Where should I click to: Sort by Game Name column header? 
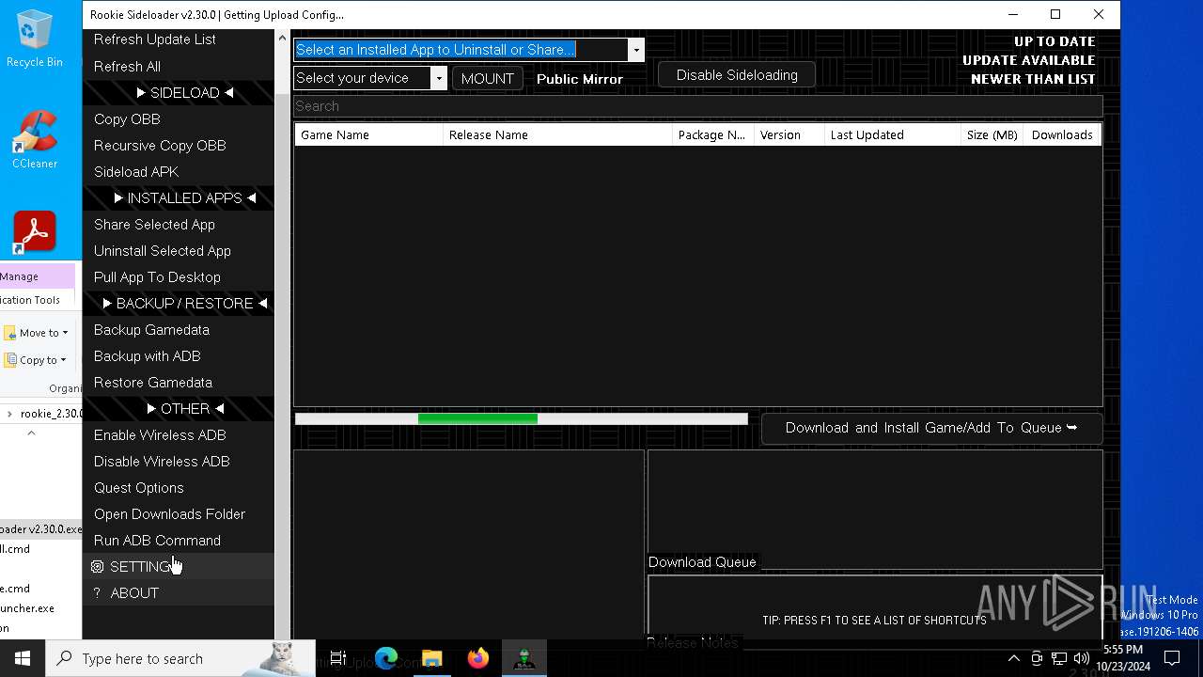coord(368,134)
